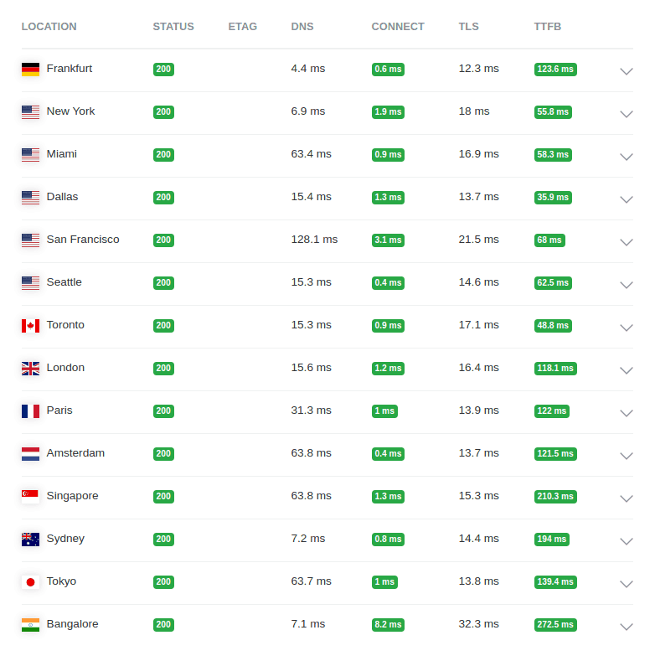Click the French flag icon beside Paris
This screenshot has height=661, width=655.
pos(30,411)
